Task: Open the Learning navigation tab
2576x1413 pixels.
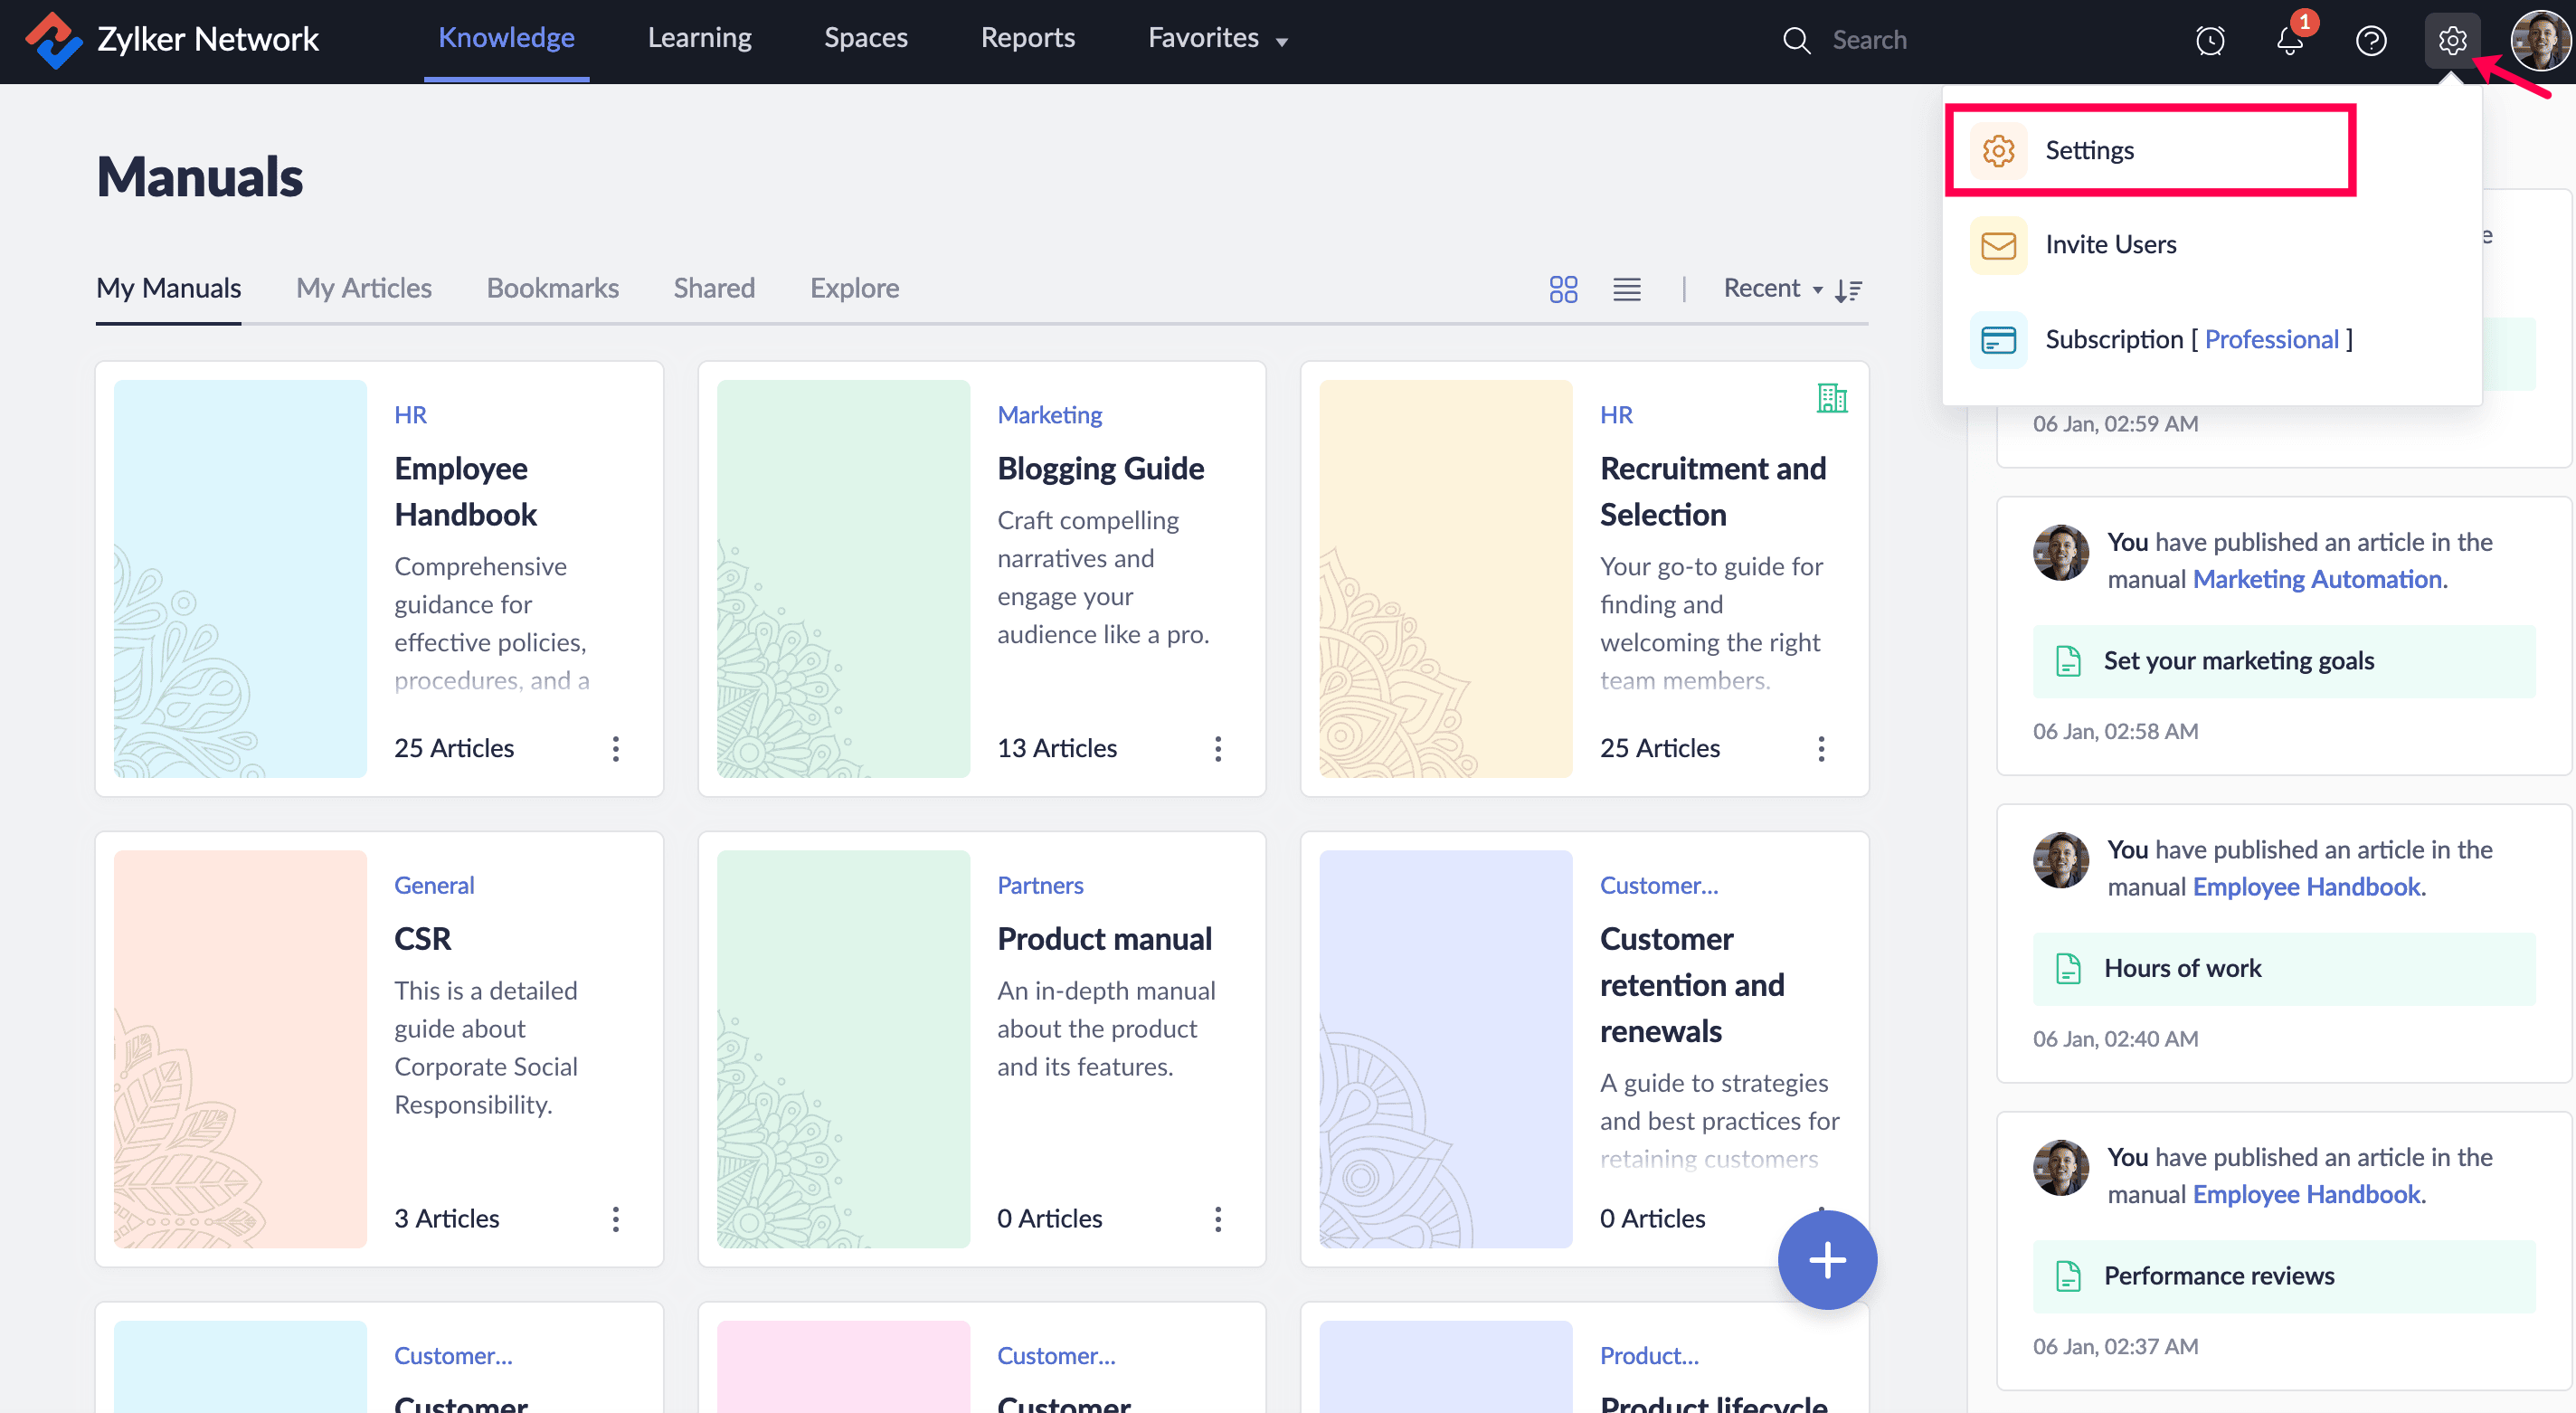Action: click(699, 39)
